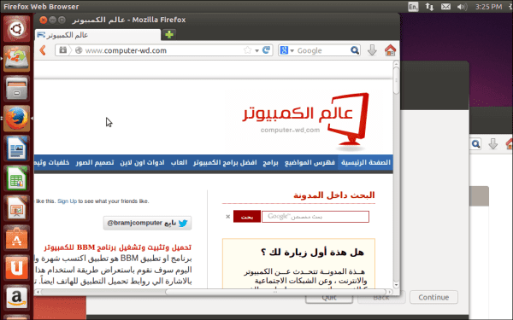Open الصفحة الرئيسية menu item
This screenshot has width=513, height=320.
point(366,162)
